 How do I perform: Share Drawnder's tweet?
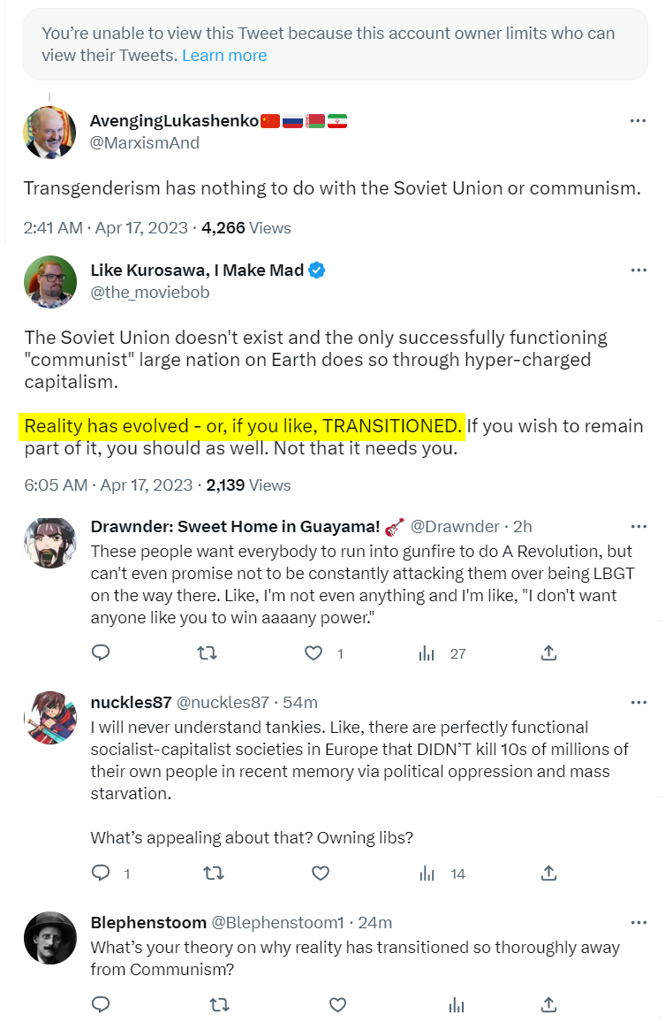[x=548, y=653]
